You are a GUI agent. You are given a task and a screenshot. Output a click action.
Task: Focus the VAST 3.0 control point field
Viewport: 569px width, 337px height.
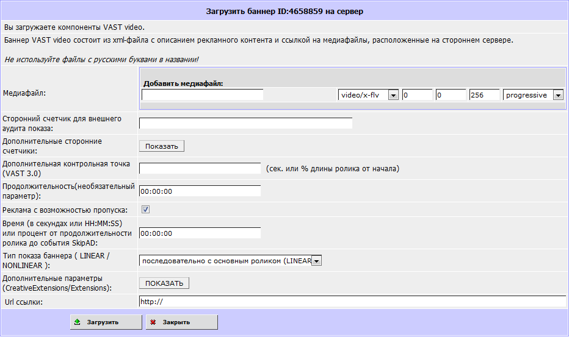(x=200, y=168)
